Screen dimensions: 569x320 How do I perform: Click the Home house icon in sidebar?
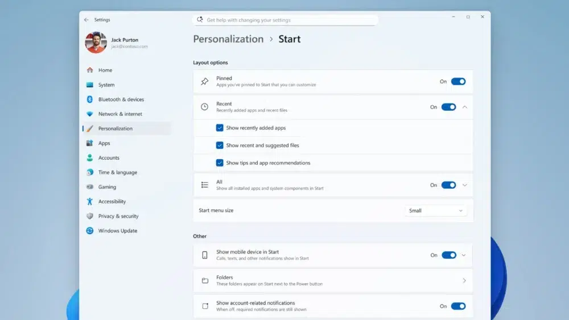click(90, 70)
